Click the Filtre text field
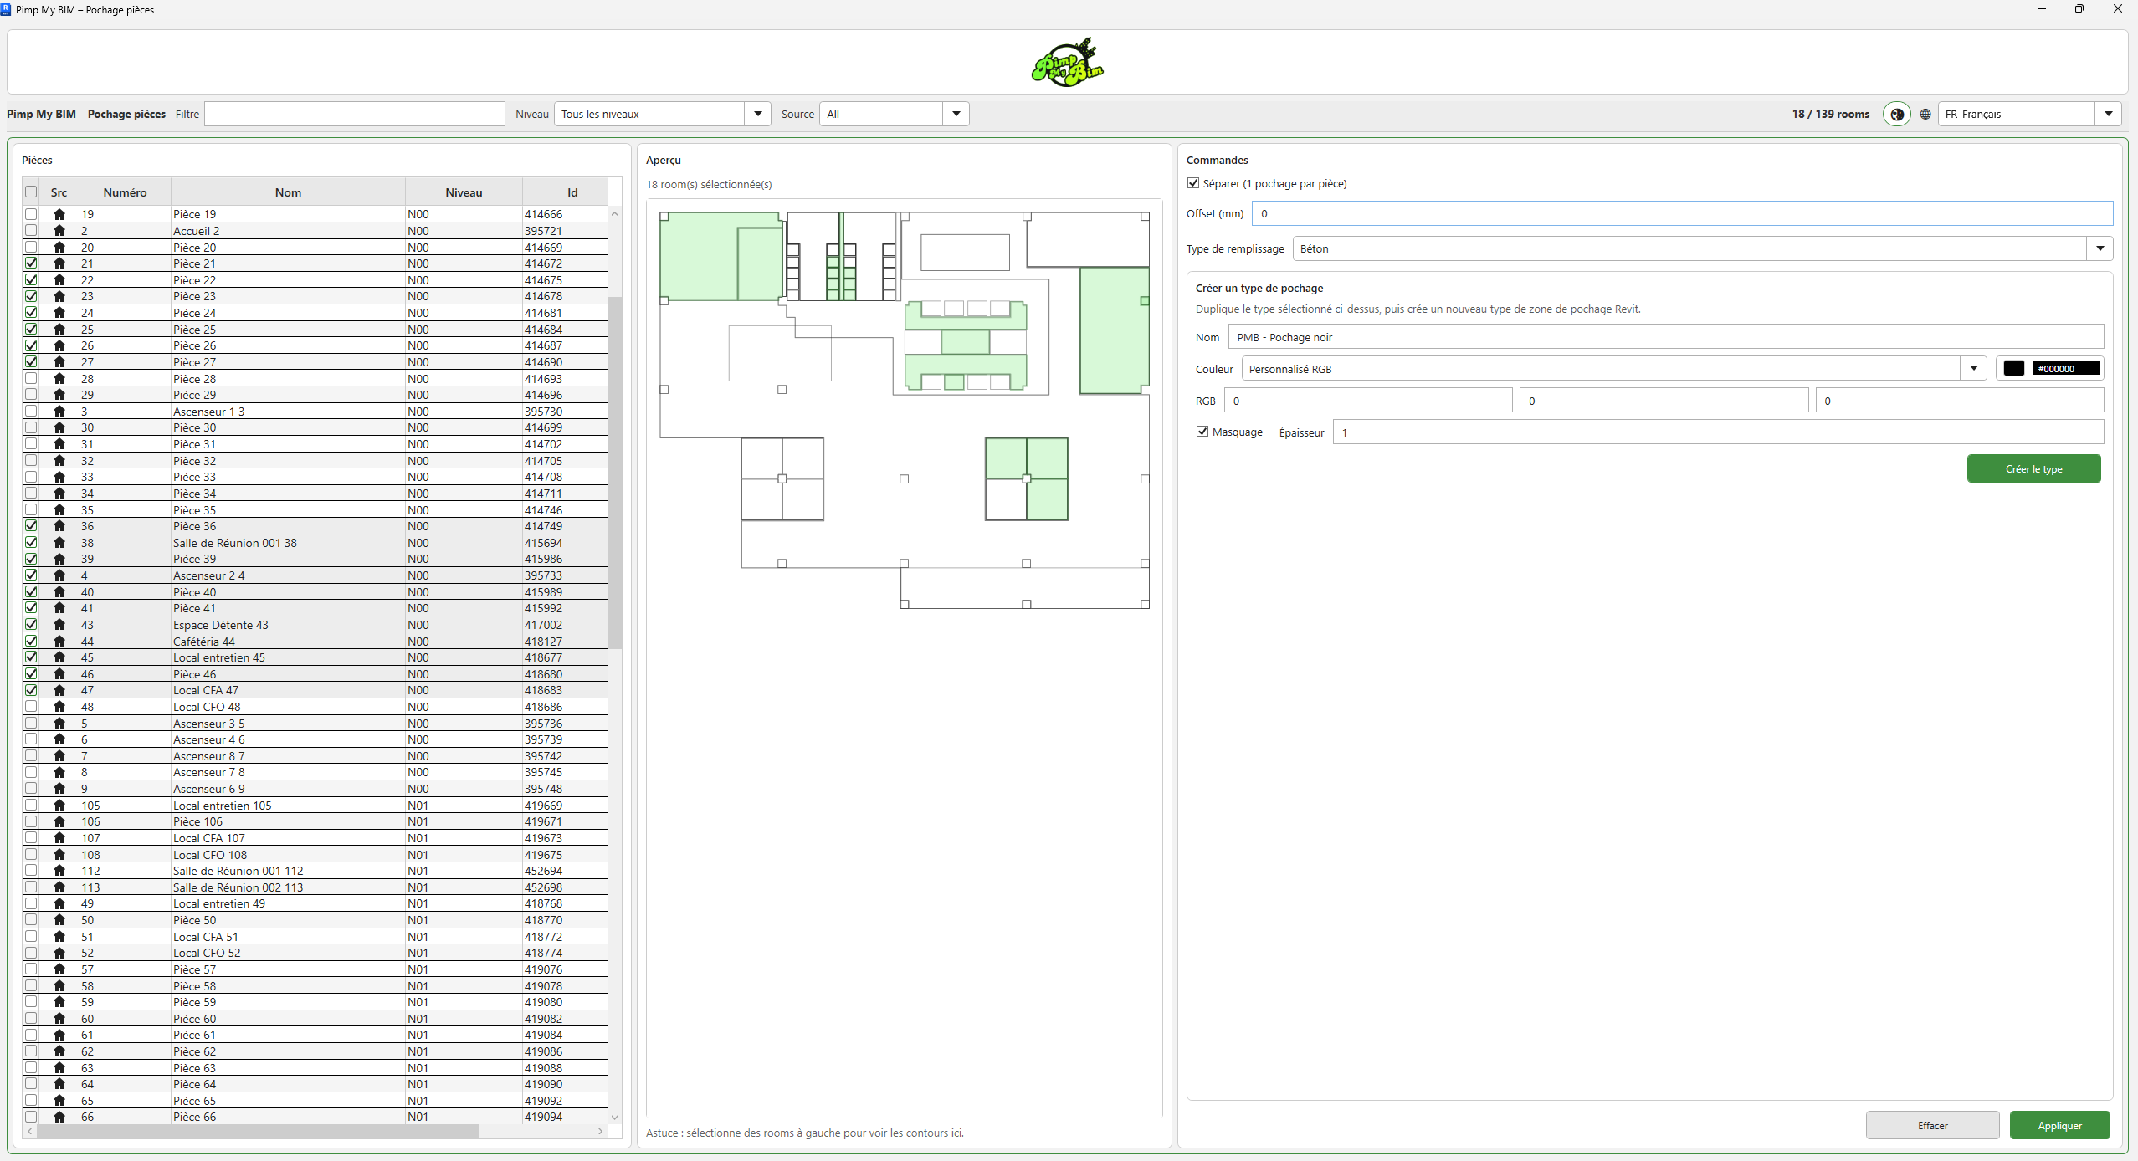 click(355, 114)
